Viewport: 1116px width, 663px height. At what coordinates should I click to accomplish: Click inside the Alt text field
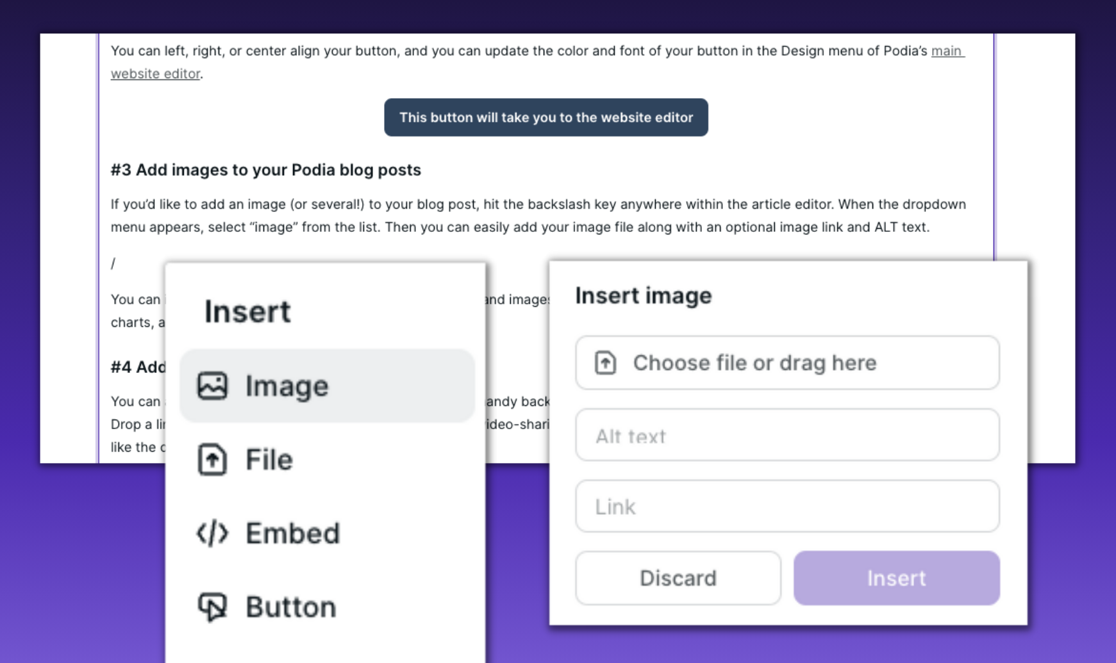click(x=787, y=436)
